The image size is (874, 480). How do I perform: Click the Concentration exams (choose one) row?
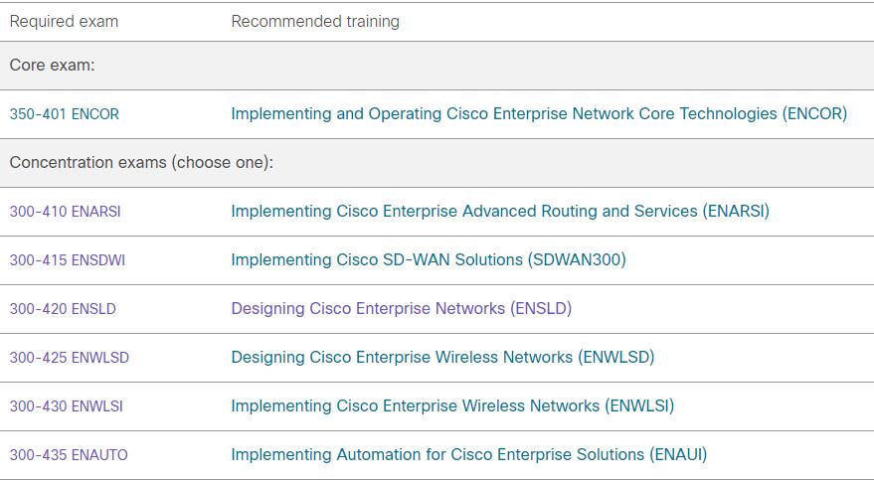click(x=437, y=163)
